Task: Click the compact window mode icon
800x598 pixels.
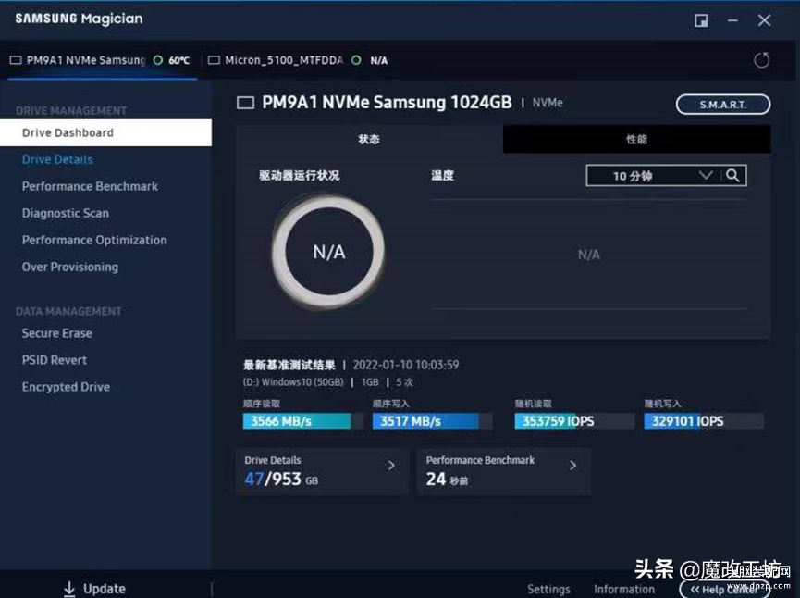Action: click(701, 20)
